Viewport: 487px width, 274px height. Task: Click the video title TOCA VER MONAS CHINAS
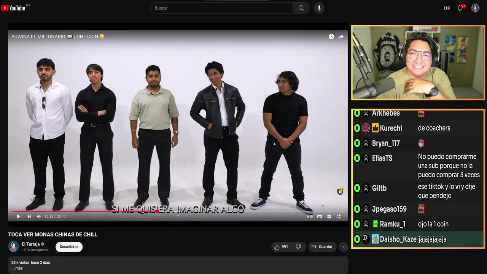click(53, 234)
